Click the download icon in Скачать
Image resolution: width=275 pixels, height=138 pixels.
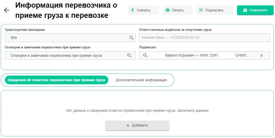[133, 10]
